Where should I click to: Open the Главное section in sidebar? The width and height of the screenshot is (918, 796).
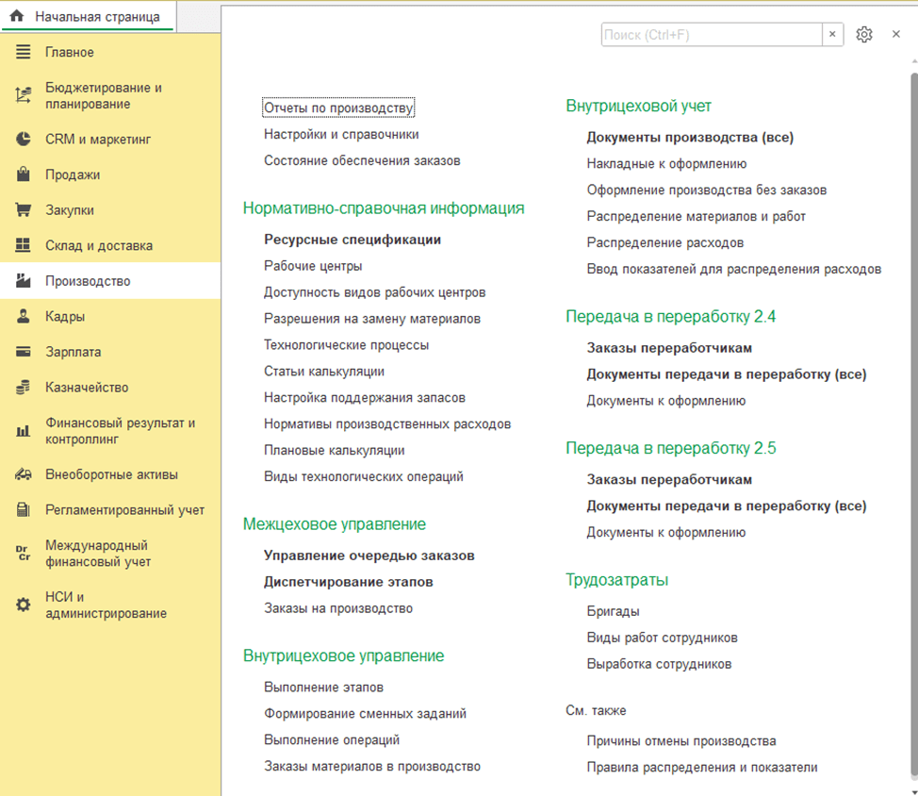(70, 53)
